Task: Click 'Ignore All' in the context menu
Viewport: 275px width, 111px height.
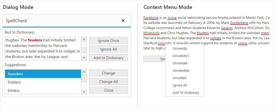Action: point(180,85)
